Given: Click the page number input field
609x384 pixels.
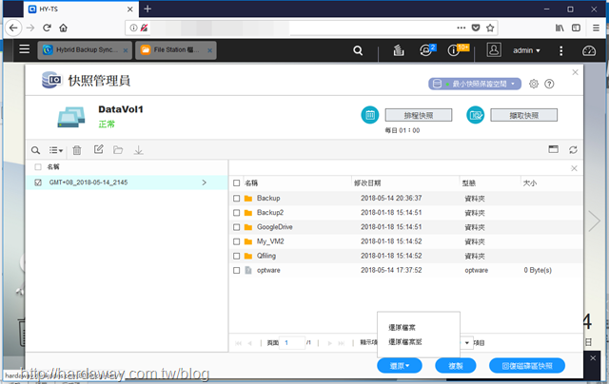Looking at the screenshot, I should (x=292, y=343).
